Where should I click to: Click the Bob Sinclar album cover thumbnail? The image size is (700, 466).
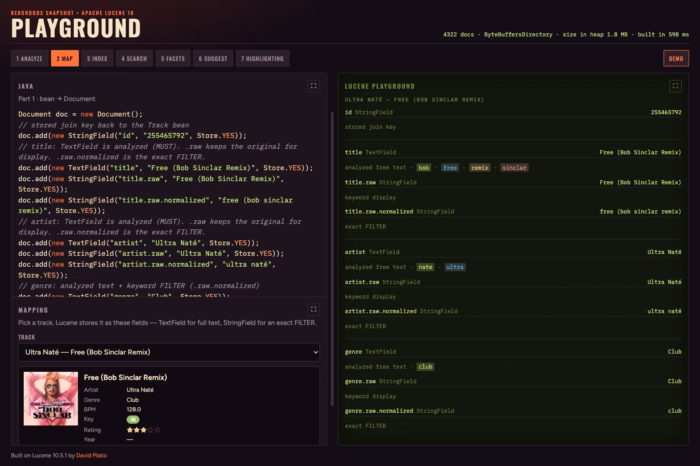pos(51,399)
